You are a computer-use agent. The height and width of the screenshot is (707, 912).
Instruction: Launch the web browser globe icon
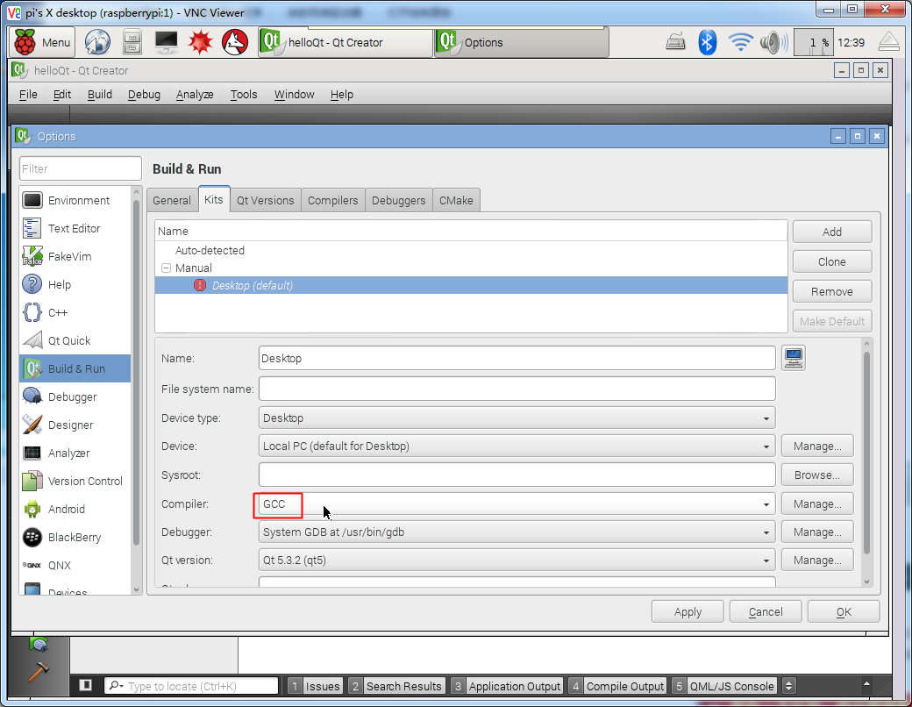click(97, 42)
